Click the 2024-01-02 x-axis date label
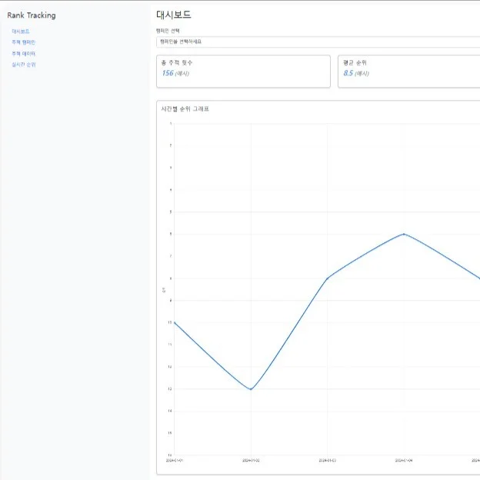 [251, 461]
